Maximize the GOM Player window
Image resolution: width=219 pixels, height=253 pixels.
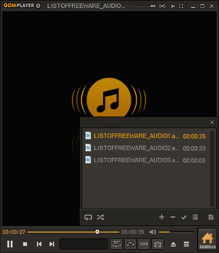click(202, 6)
